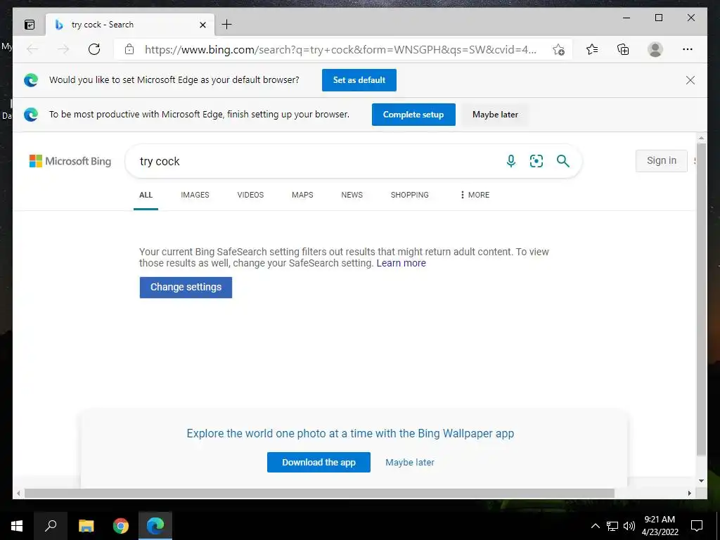Viewport: 720px width, 540px height.
Task: Select the ALL results tab
Action: (146, 195)
